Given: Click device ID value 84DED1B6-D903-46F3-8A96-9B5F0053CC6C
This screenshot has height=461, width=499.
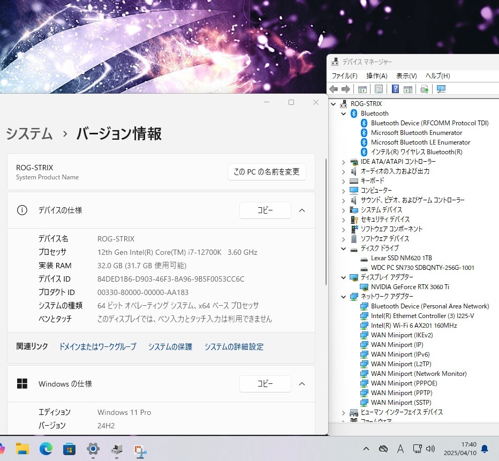Looking at the screenshot, I should pos(171,279).
